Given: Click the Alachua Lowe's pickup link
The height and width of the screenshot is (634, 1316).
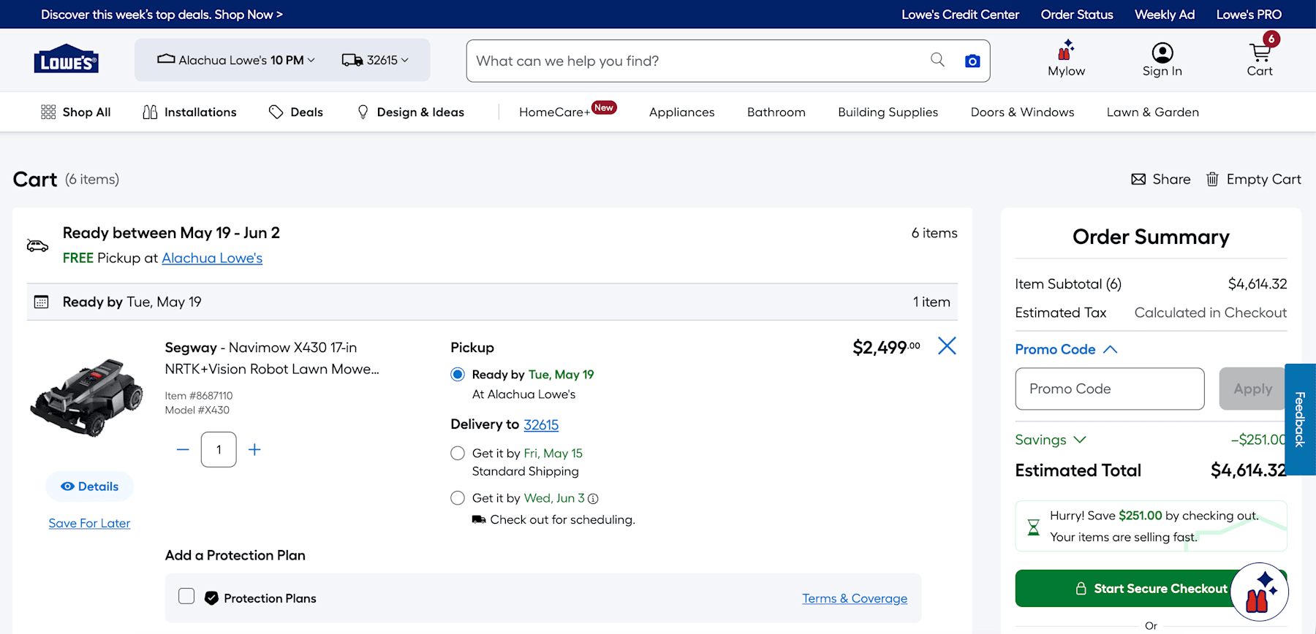Looking at the screenshot, I should (x=212, y=258).
